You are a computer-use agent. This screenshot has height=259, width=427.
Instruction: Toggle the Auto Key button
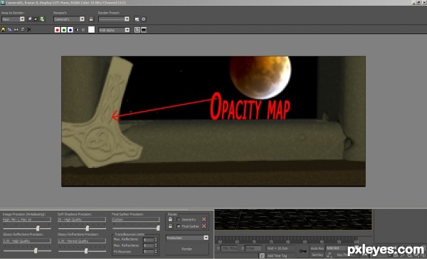(x=317, y=248)
